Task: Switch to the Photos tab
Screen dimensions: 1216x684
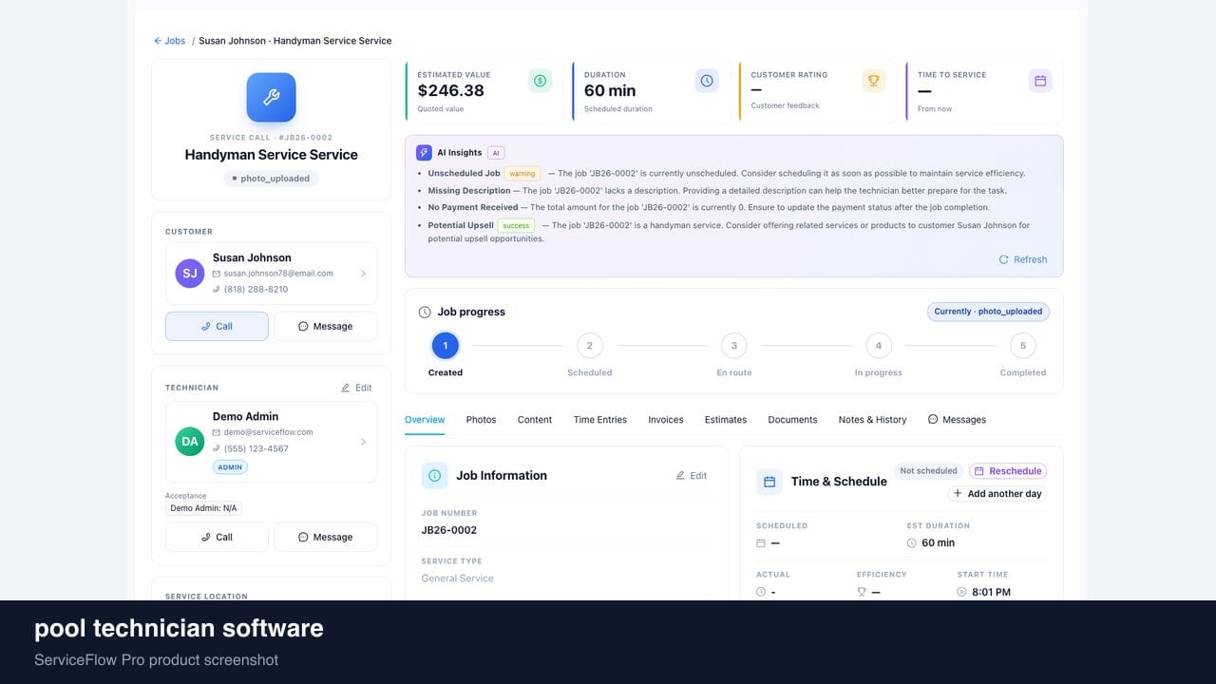Action: 481,420
